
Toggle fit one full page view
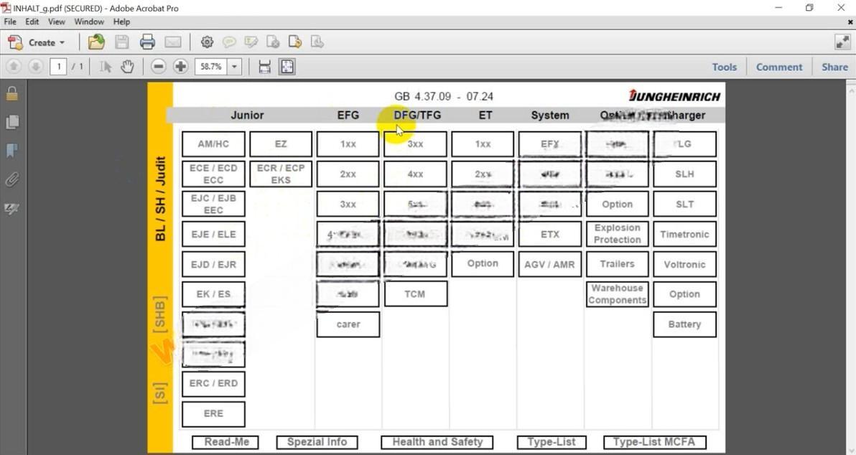point(287,67)
